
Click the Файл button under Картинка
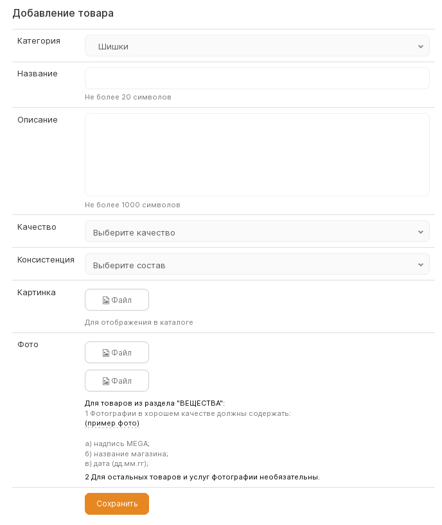[116, 300]
